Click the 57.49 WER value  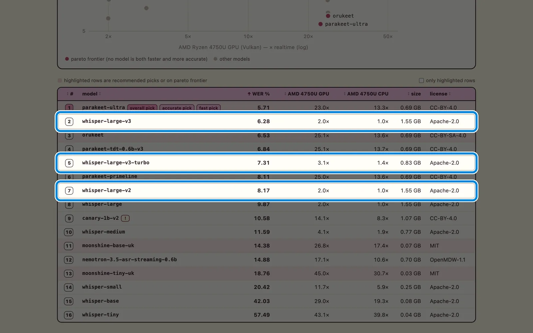point(262,315)
